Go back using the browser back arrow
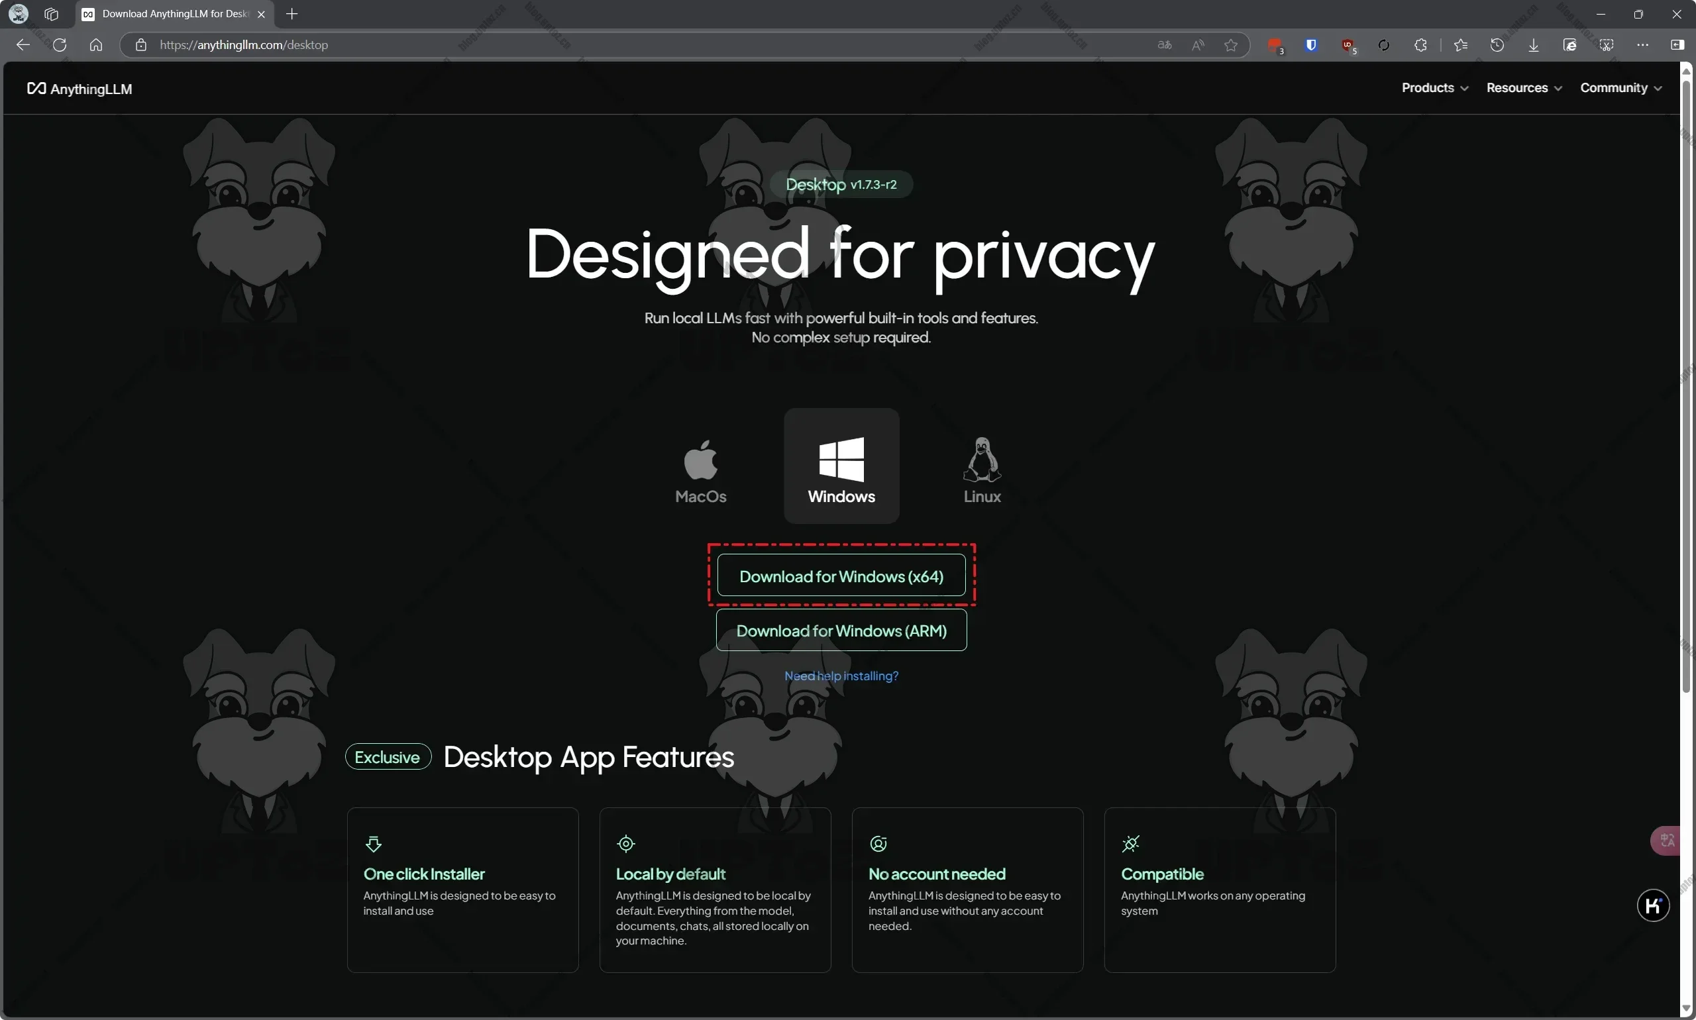This screenshot has width=1696, height=1020. click(x=23, y=44)
